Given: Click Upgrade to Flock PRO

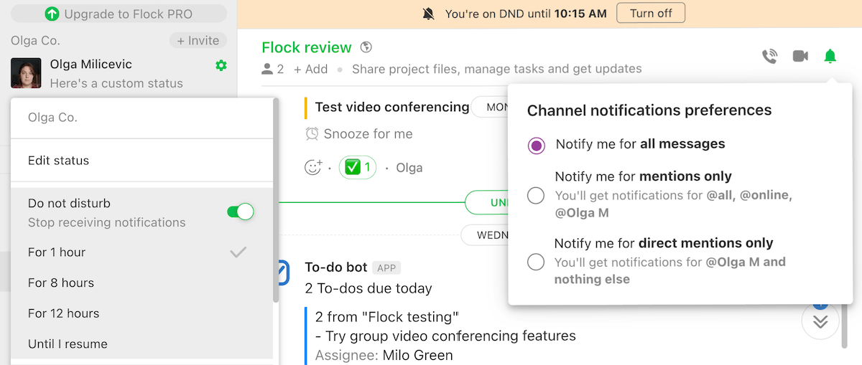Looking at the screenshot, I should click(119, 14).
